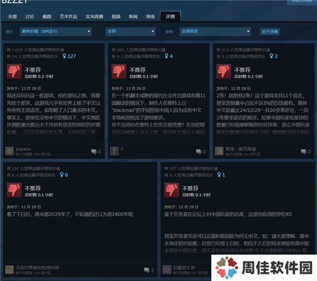Image resolution: width=317 pixels, height=281 pixels.
Task: Open review text starting 2条！居然有2条
Action: (263, 114)
